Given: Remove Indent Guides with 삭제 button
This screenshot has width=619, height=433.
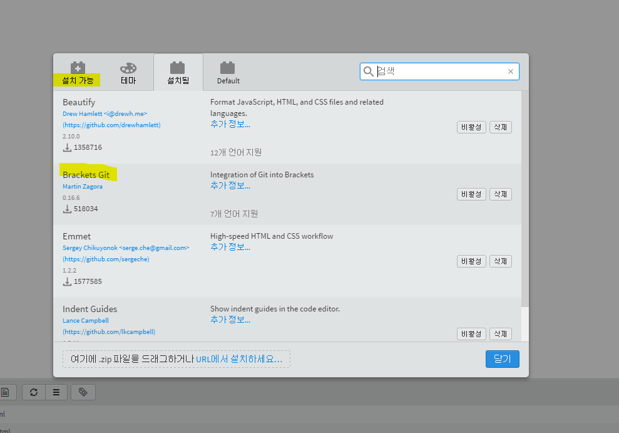Looking at the screenshot, I should click(x=501, y=334).
